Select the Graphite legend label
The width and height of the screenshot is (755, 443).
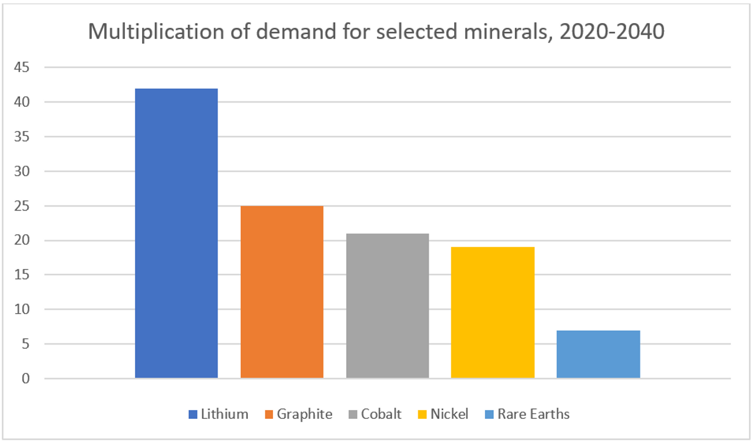tap(304, 414)
